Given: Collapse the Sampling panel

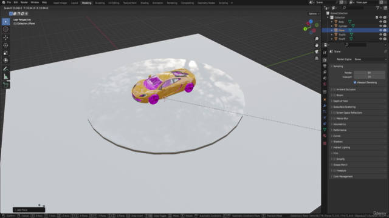Looking at the screenshot, I should point(359,66).
